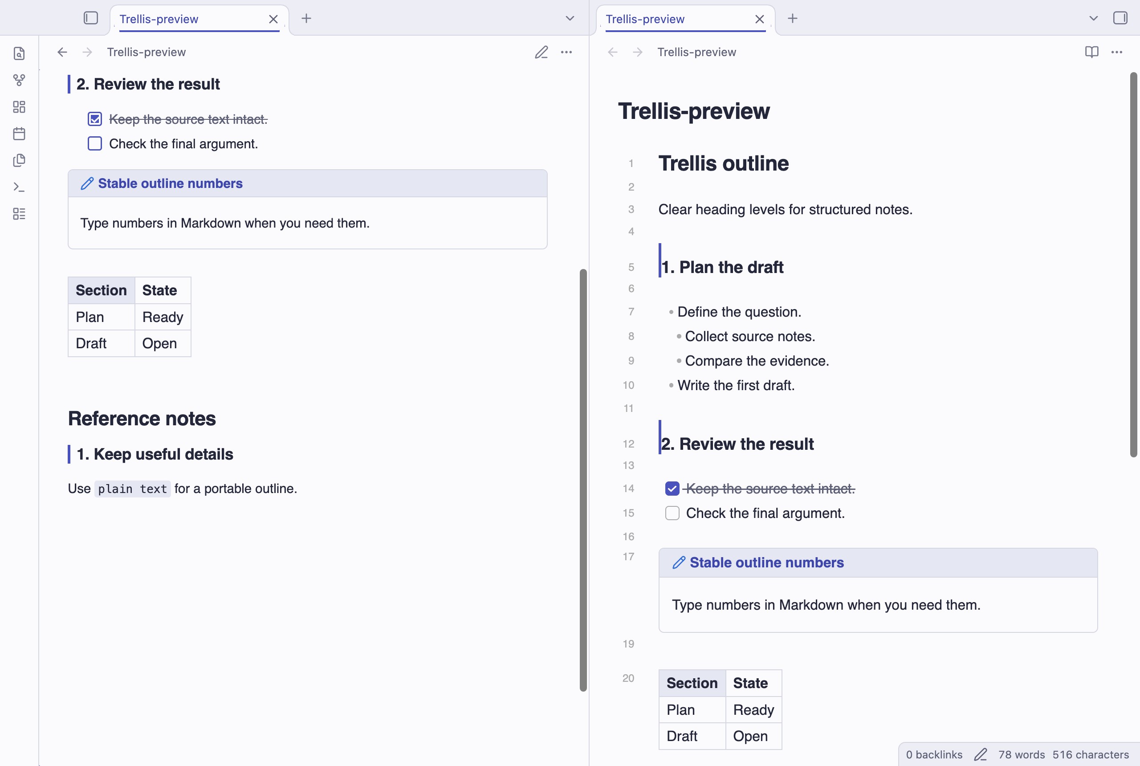Open the left tab group dropdown chevron

click(570, 19)
